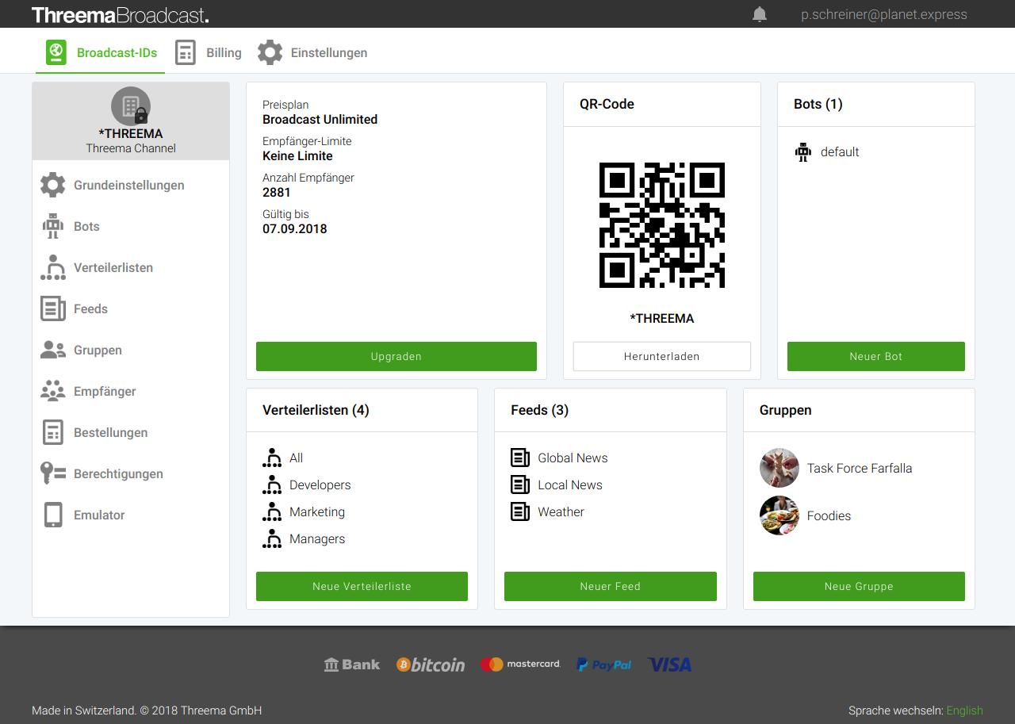
Task: Click the Task Force Farfalla group avatar
Action: pos(779,468)
